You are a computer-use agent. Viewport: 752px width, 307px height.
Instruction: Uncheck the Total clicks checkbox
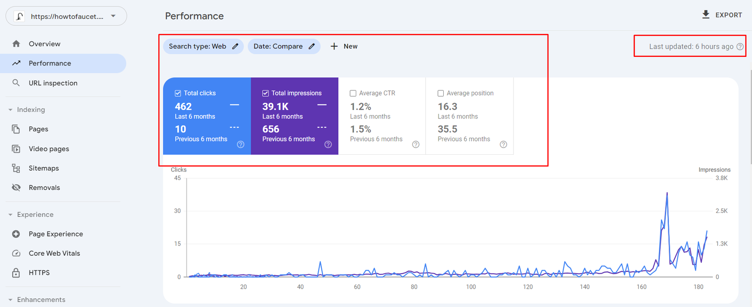178,93
